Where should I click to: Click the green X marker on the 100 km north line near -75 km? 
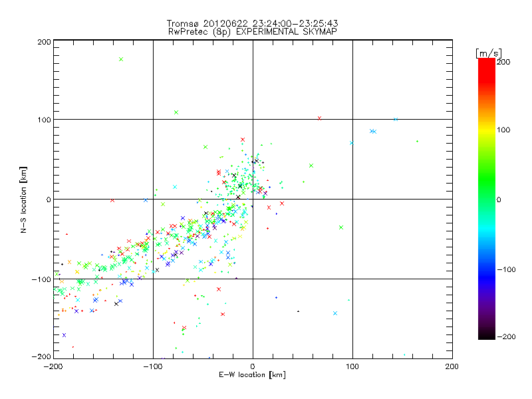click(x=176, y=112)
